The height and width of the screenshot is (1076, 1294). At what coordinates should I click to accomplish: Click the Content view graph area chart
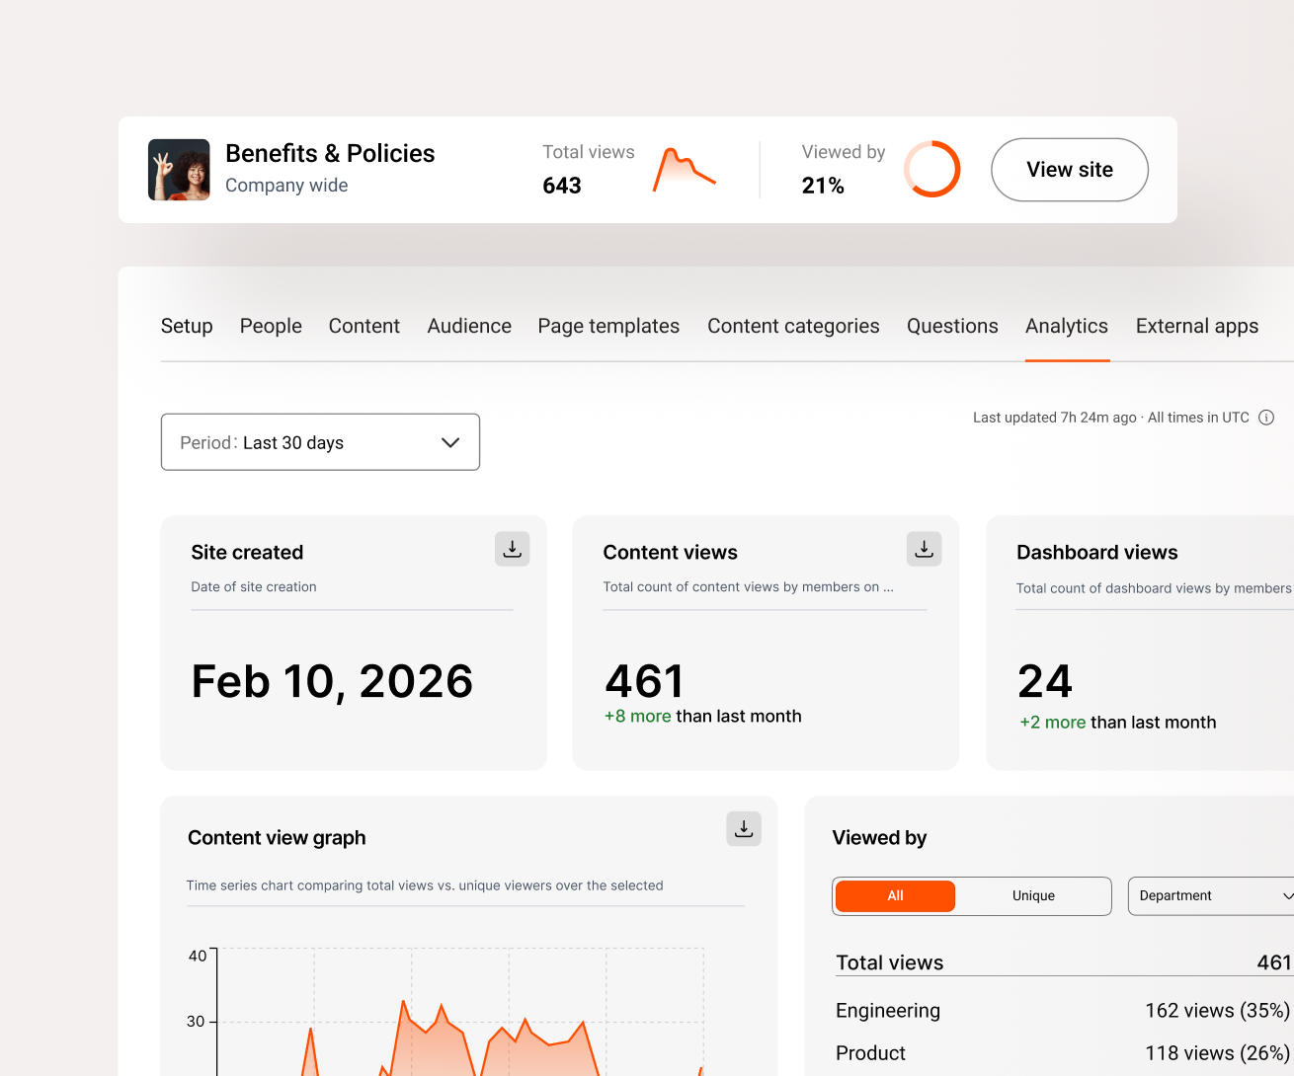coord(460,1012)
